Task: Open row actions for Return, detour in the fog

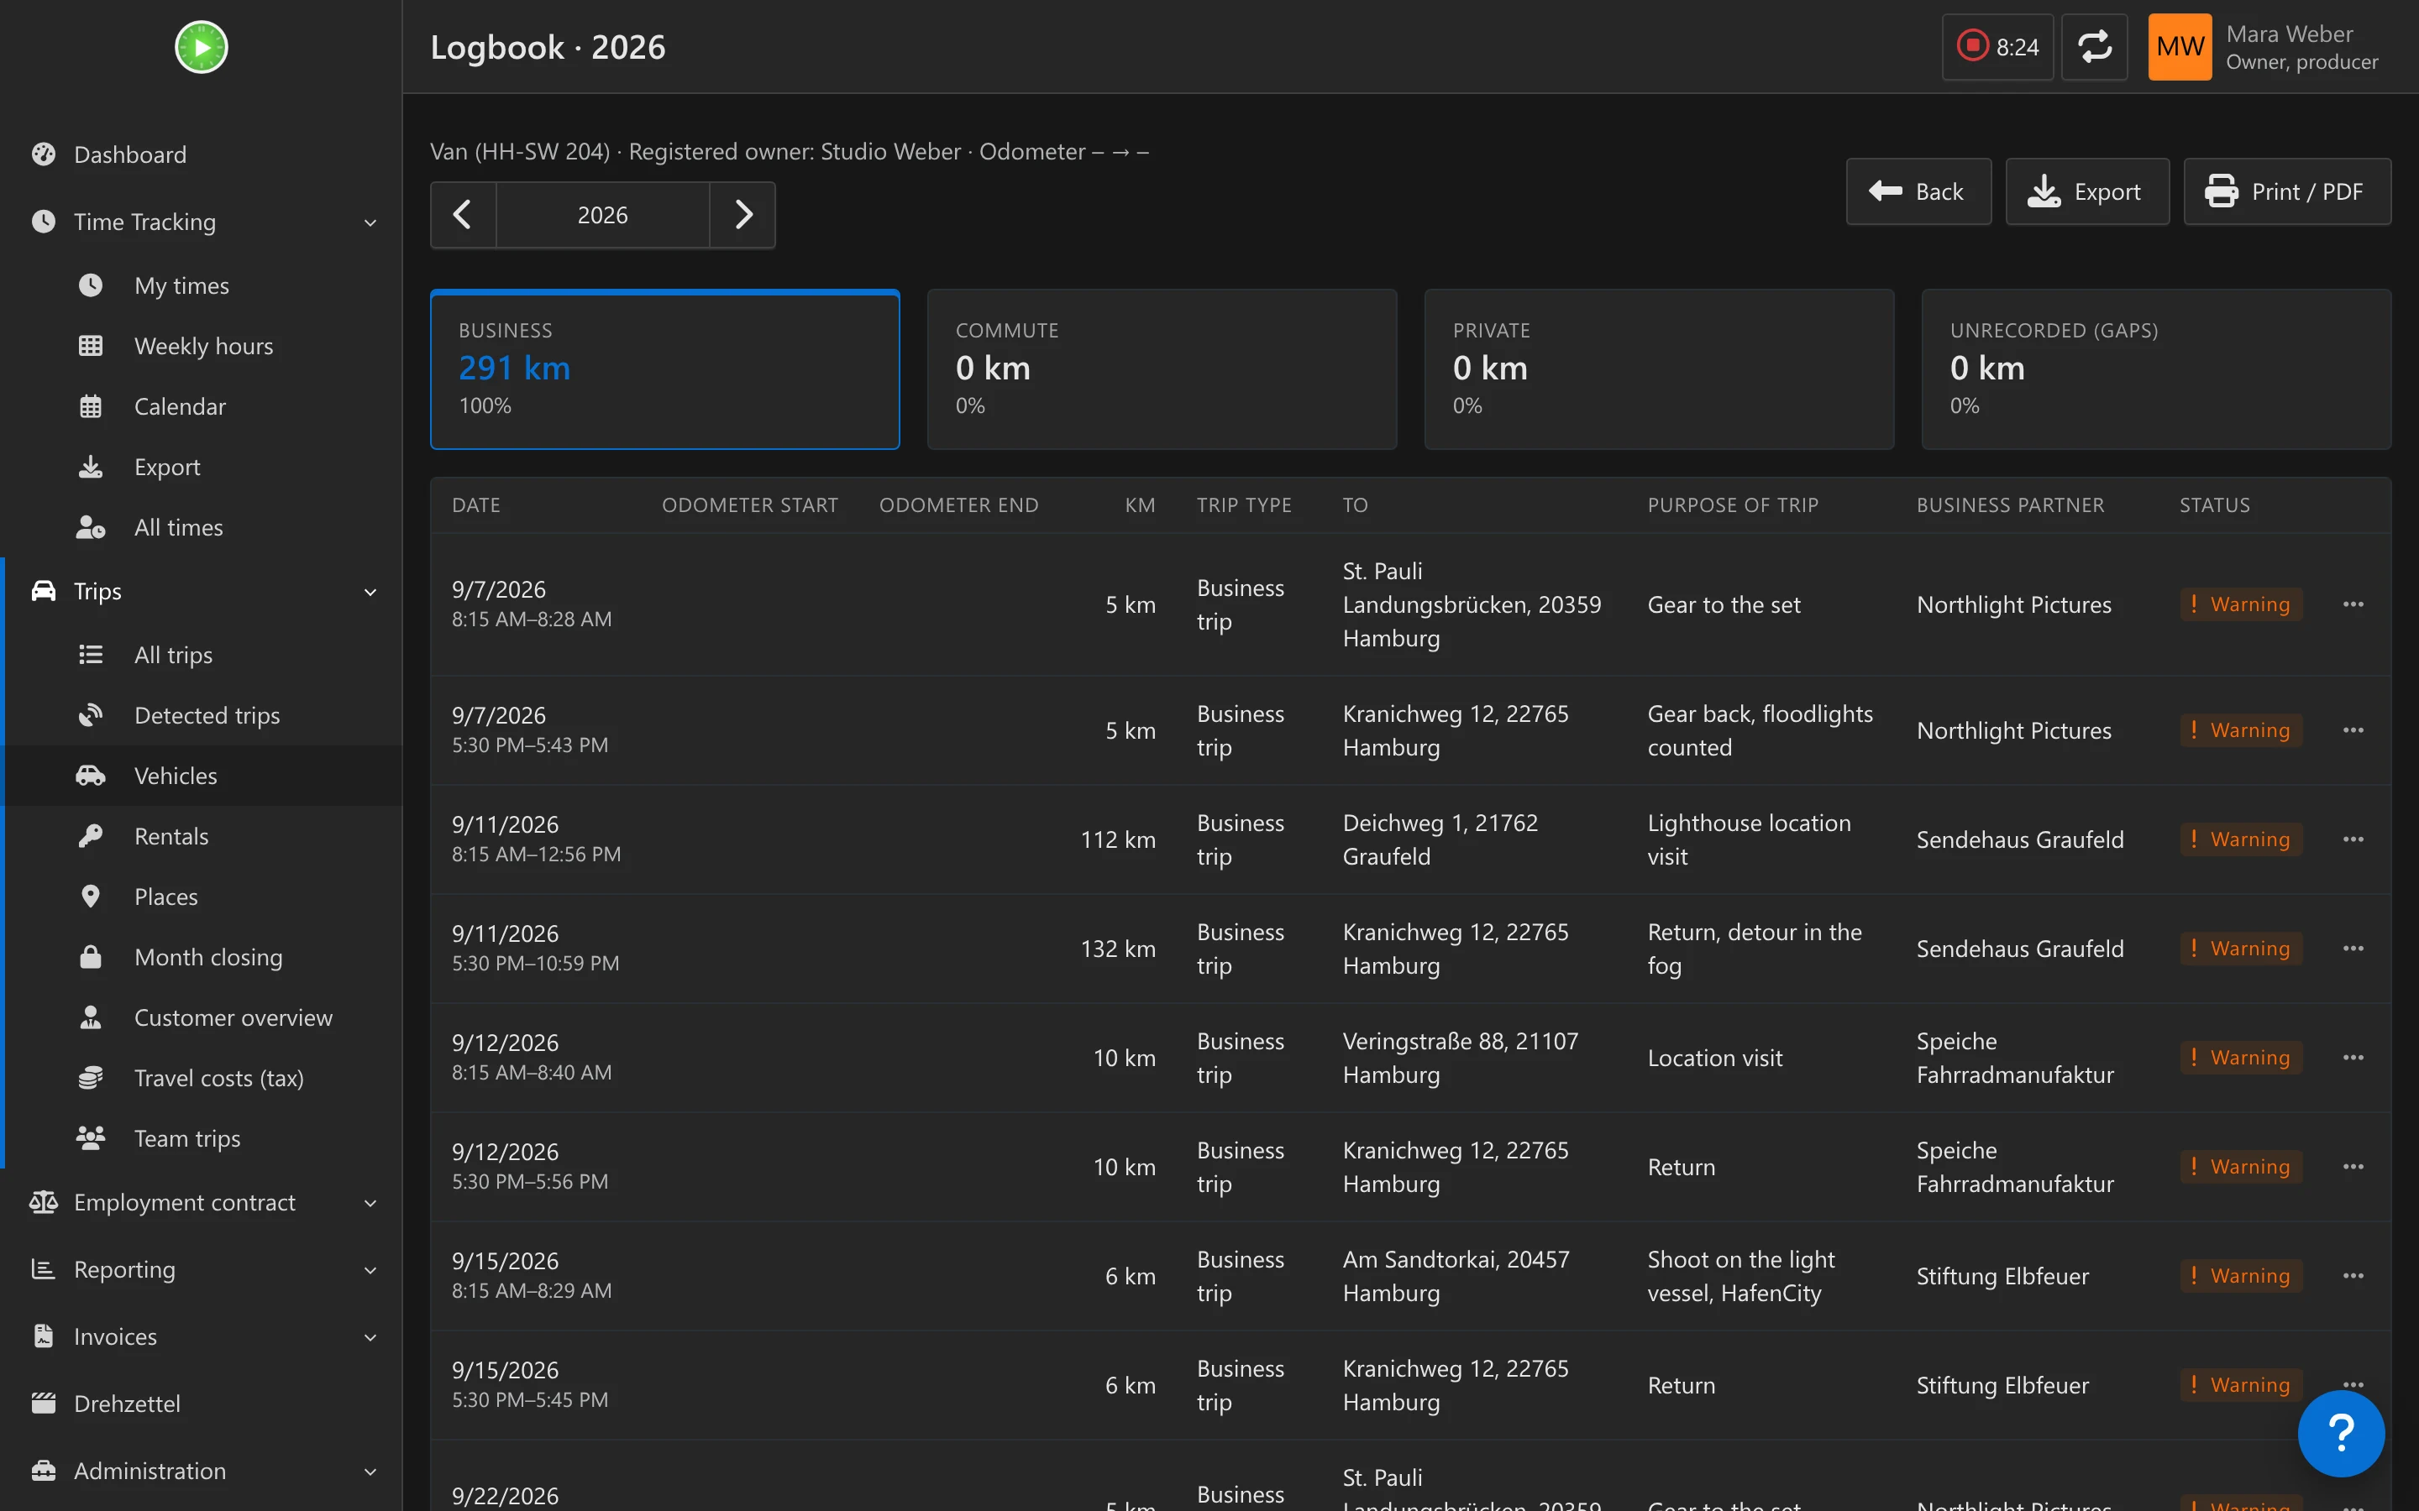Action: click(x=2353, y=949)
